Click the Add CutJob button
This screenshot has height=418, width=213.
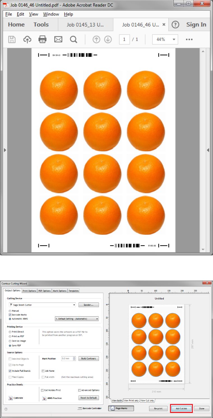click(x=181, y=408)
